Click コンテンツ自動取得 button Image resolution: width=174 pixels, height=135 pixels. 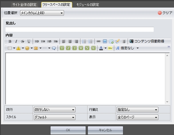(147, 41)
